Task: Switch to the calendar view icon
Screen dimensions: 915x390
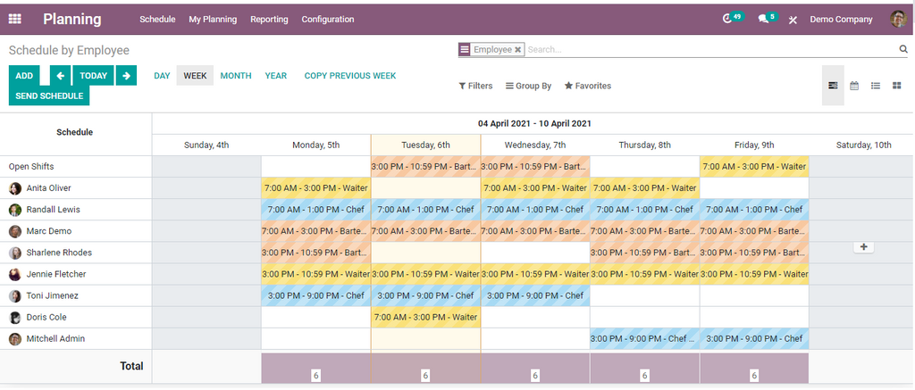Action: (854, 86)
